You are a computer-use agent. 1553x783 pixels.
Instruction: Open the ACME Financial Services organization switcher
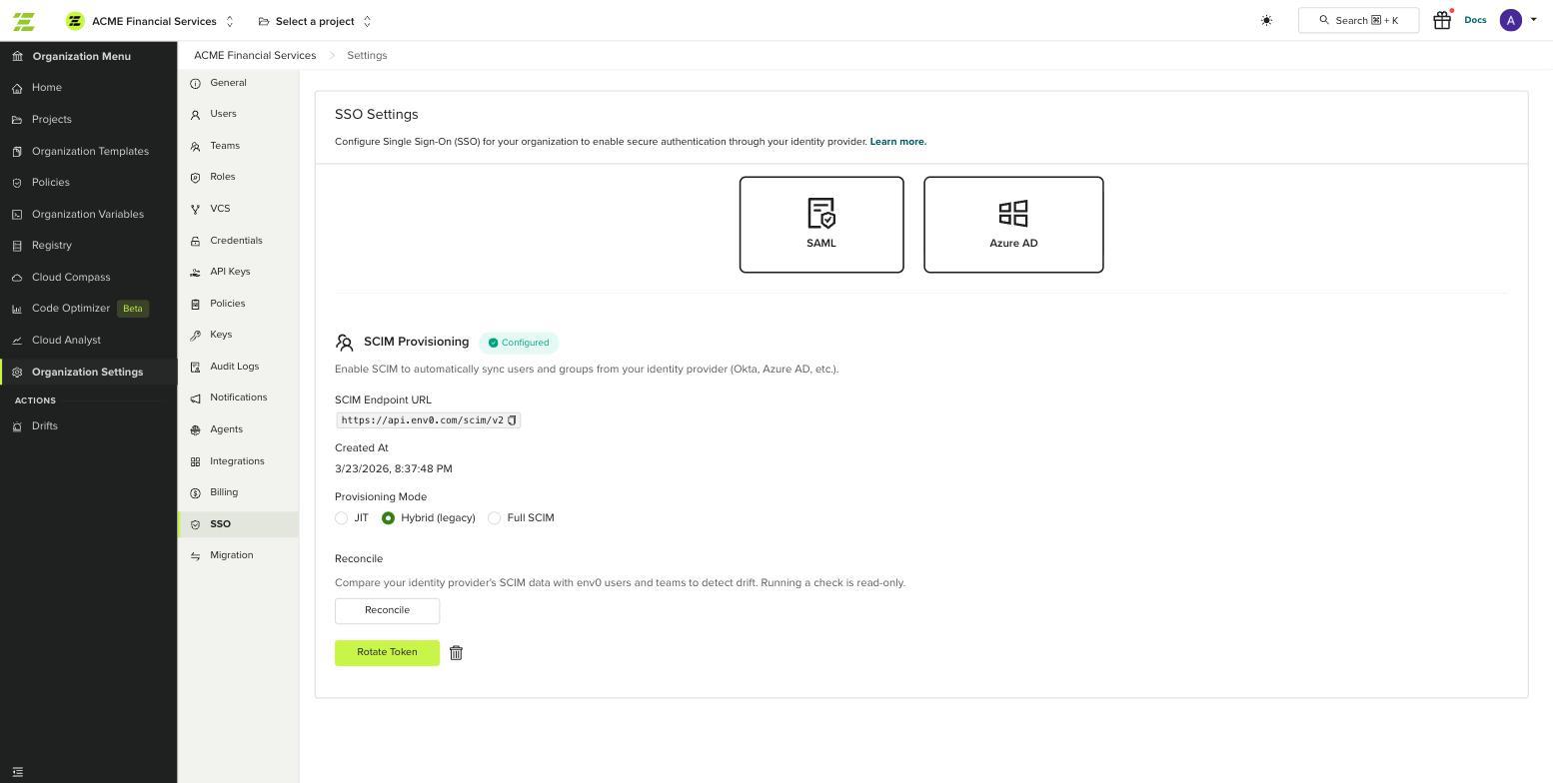pos(150,21)
